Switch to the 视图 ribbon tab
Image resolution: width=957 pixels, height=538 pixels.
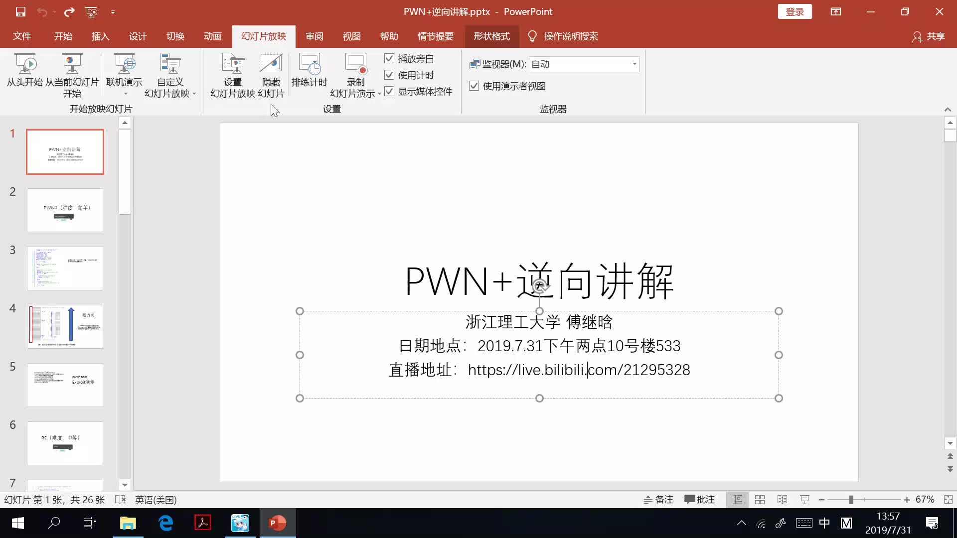click(351, 36)
